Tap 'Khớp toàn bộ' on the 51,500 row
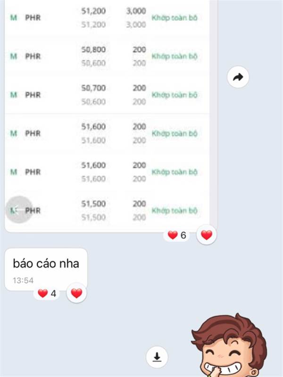The width and height of the screenshot is (283, 377). (175, 211)
